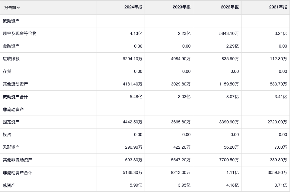Click the 流动资产 section heading
The width and height of the screenshot is (291, 192).
[11, 21]
